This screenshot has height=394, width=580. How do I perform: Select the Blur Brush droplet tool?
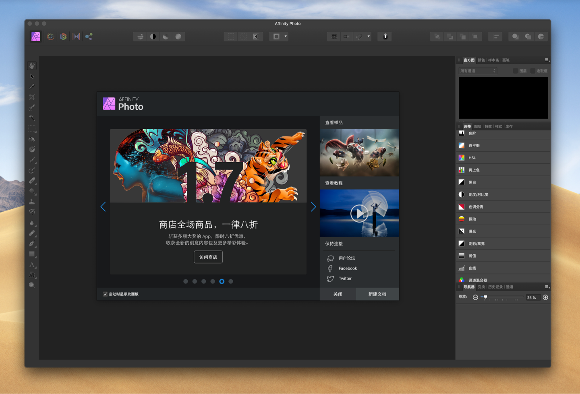point(32,223)
